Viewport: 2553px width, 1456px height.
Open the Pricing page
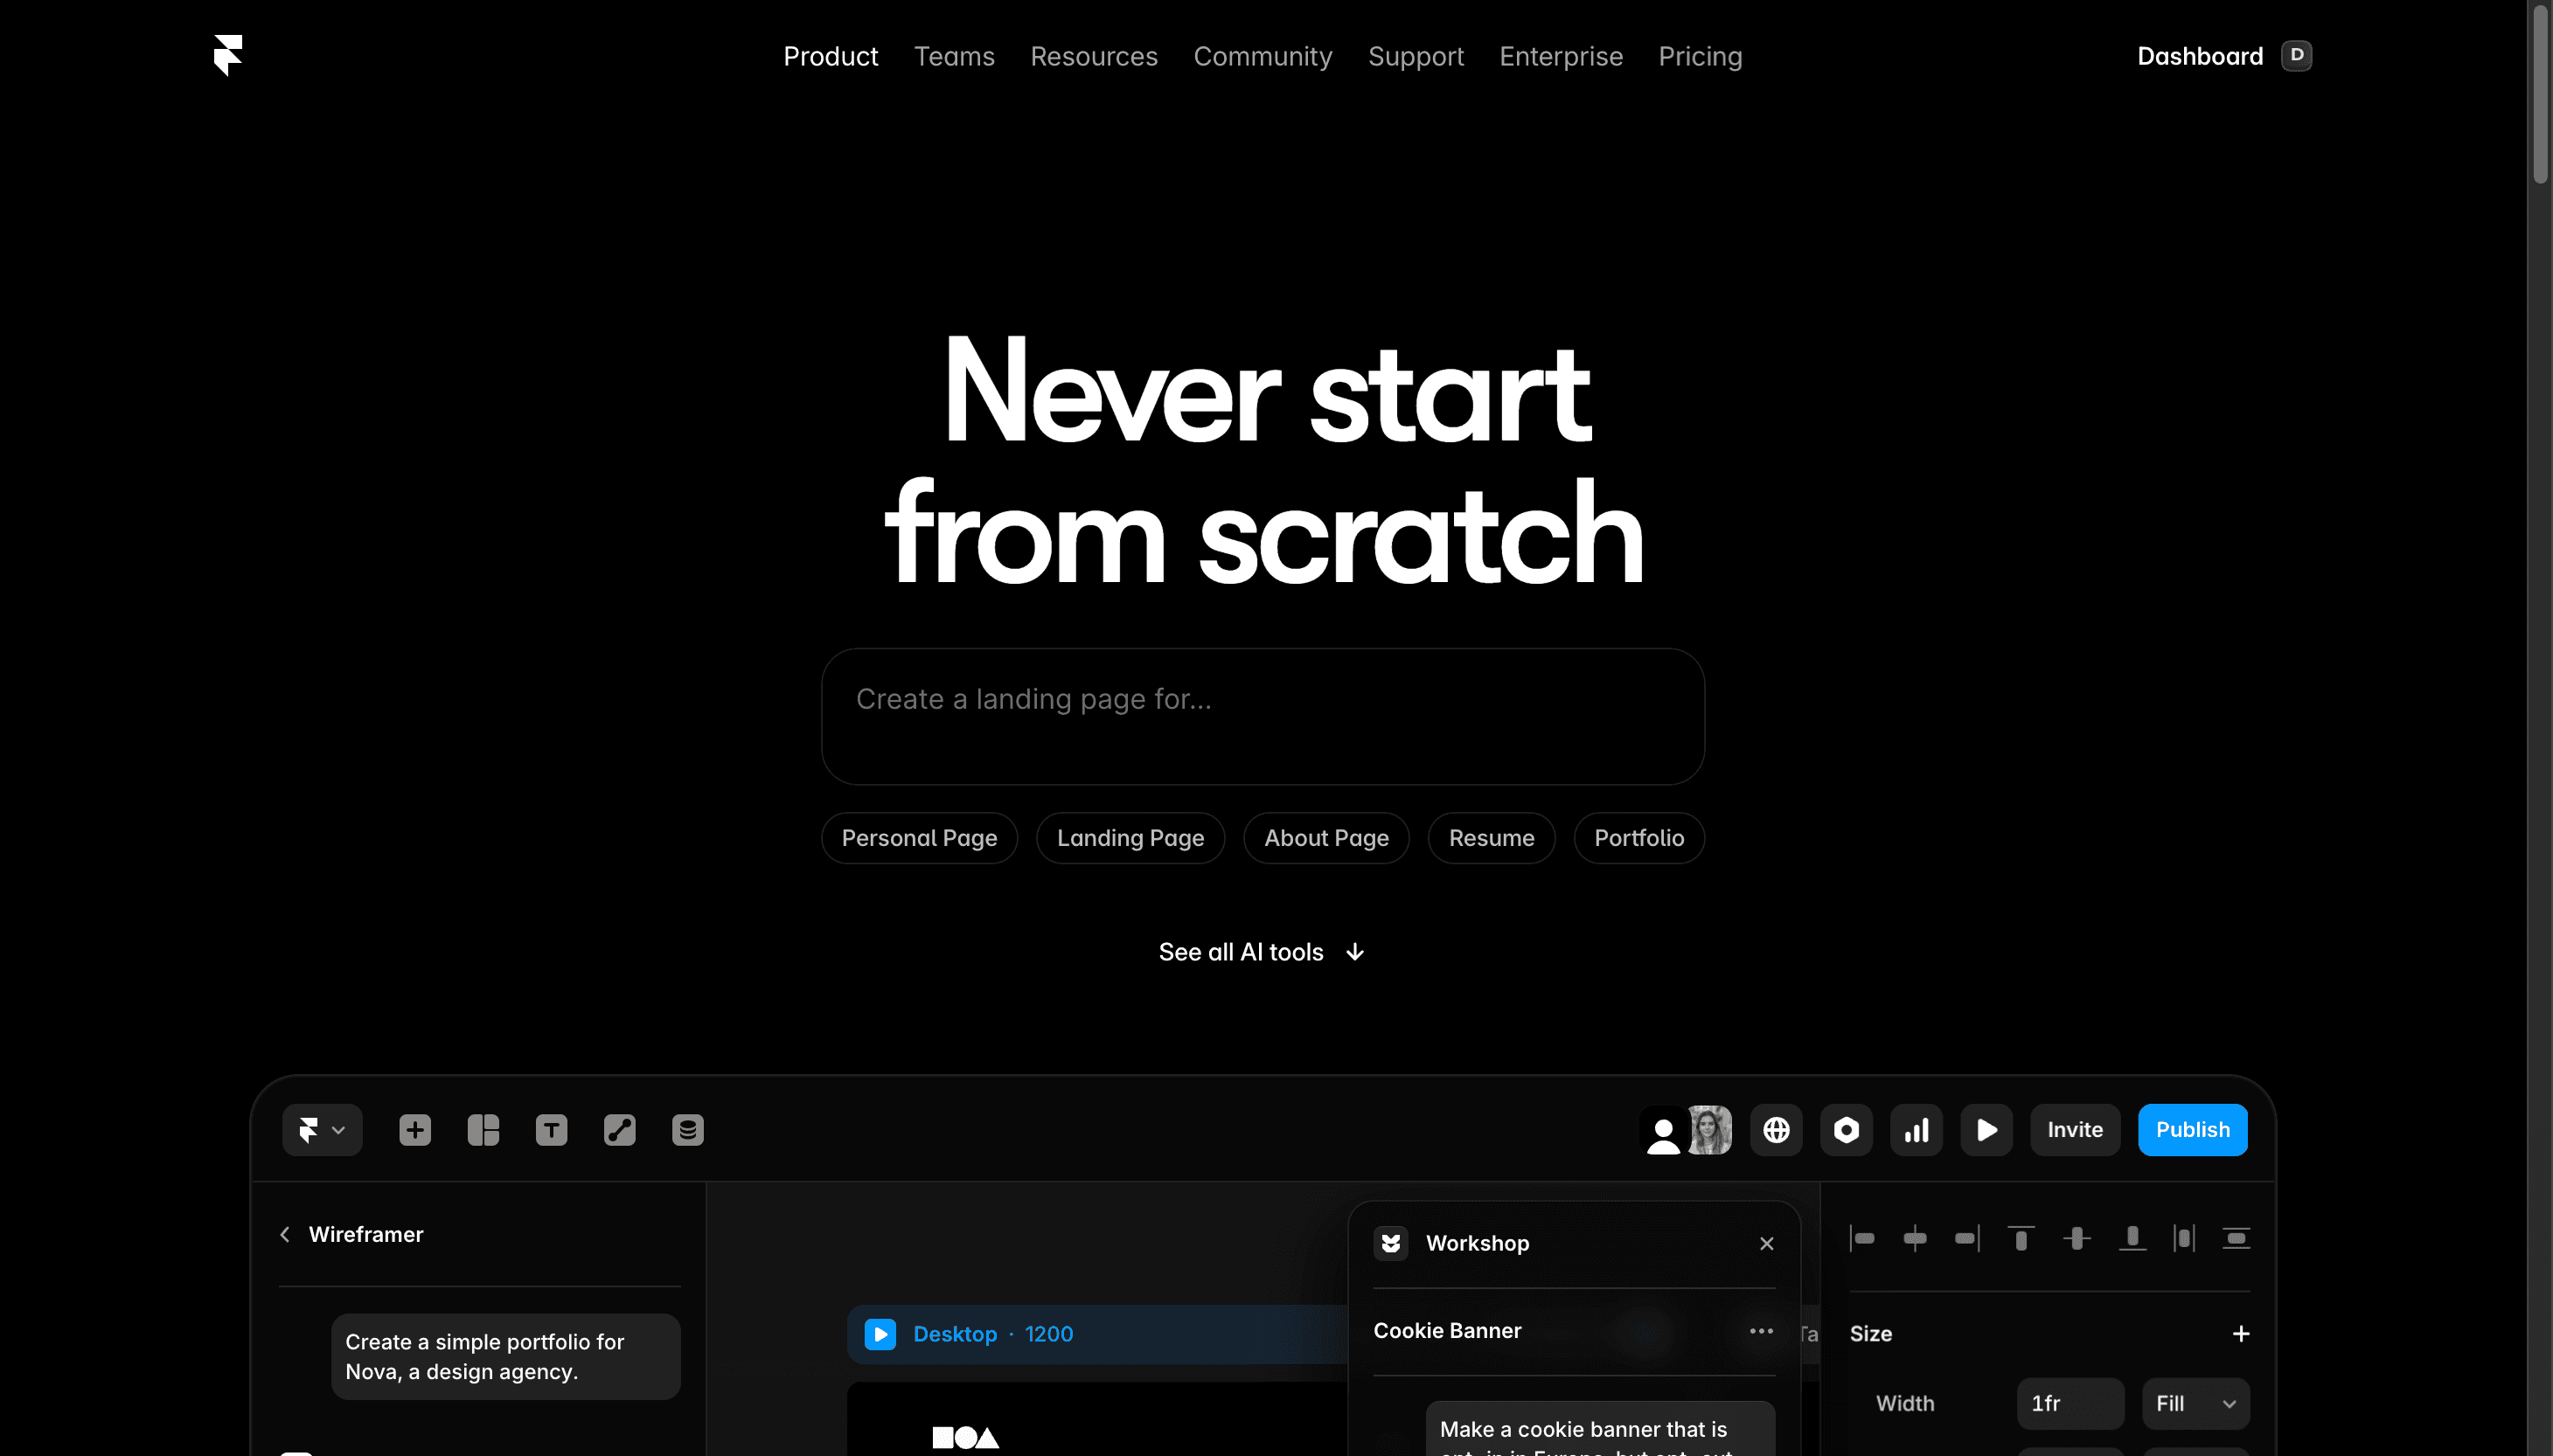click(1700, 56)
